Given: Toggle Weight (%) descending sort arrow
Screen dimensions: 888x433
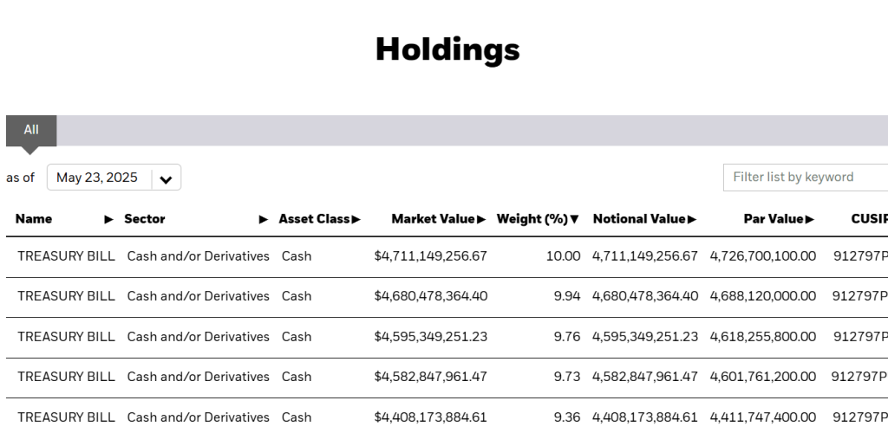Looking at the screenshot, I should (x=574, y=219).
